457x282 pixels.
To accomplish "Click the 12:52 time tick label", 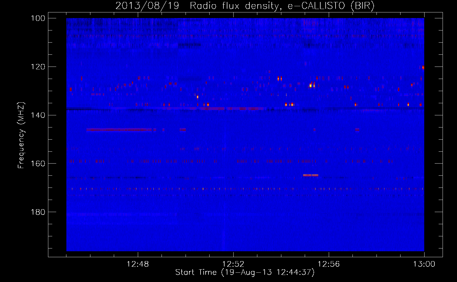I will (233, 264).
